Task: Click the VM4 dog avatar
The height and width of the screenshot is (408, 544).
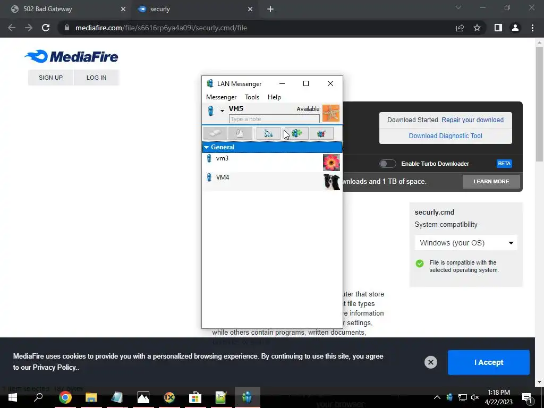Action: click(331, 182)
